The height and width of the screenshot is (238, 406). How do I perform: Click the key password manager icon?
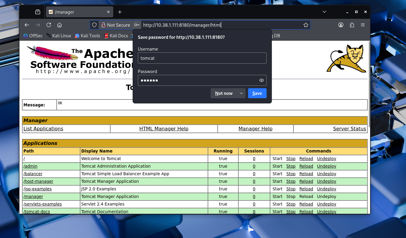tap(137, 25)
